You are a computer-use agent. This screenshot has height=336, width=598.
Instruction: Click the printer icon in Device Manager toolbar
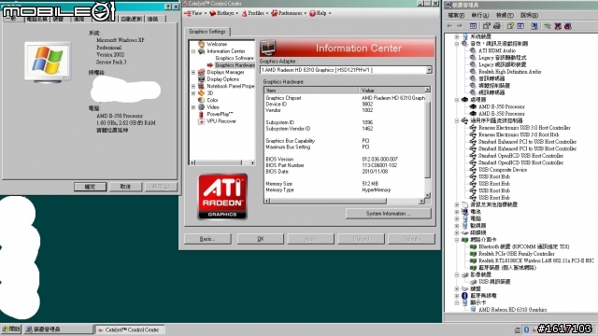click(x=497, y=26)
